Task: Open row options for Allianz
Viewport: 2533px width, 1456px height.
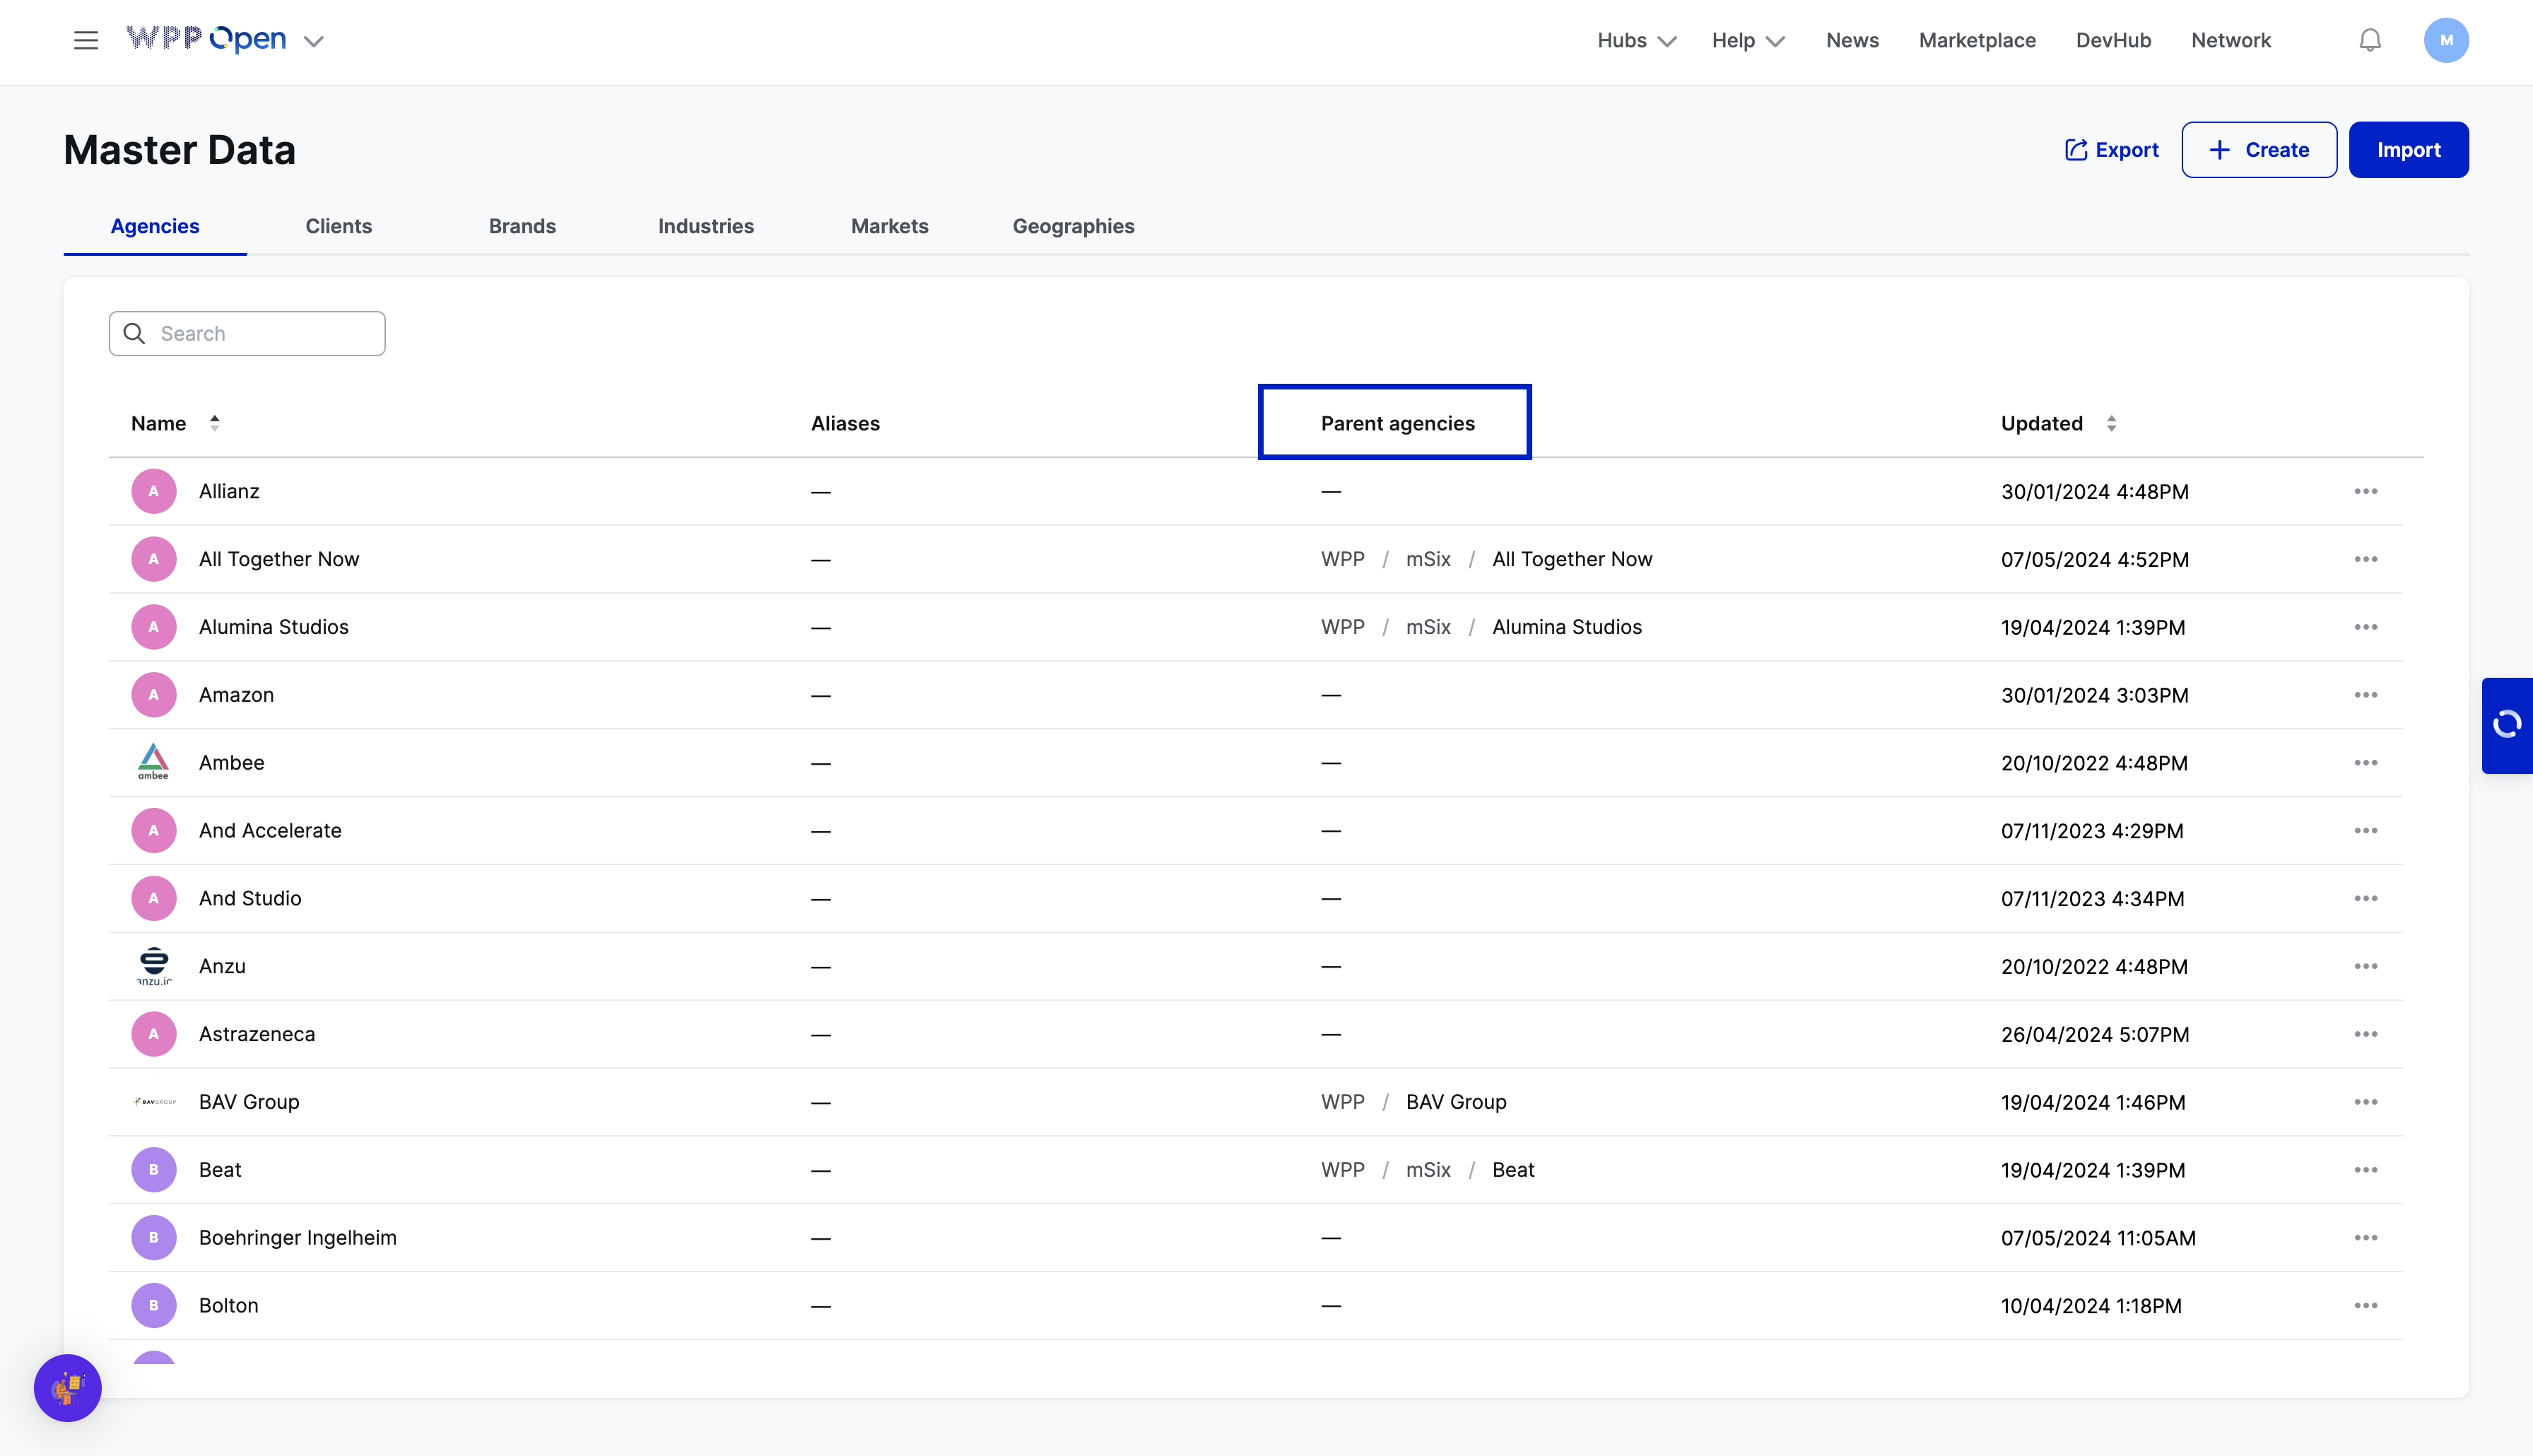Action: click(x=2365, y=491)
